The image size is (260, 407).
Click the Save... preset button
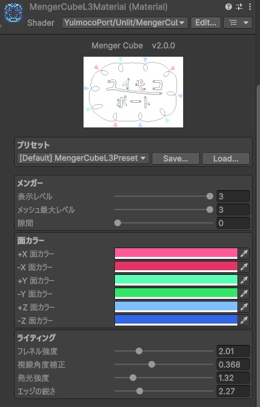(176, 158)
